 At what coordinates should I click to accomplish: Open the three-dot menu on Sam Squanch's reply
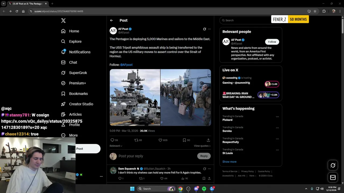(209, 169)
